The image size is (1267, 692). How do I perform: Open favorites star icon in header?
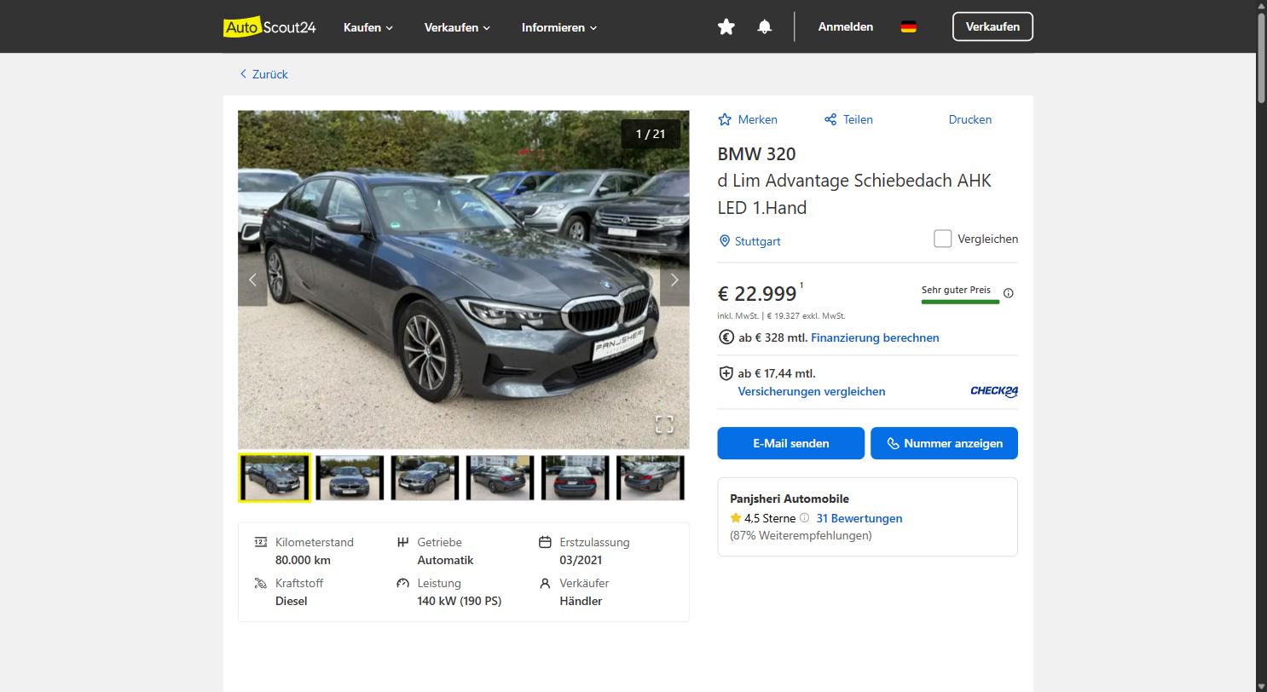(726, 27)
